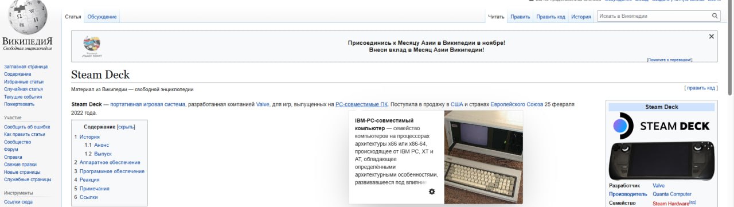The width and height of the screenshot is (734, 207).
Task: Go to Заглавная страница
Action: pos(26,67)
